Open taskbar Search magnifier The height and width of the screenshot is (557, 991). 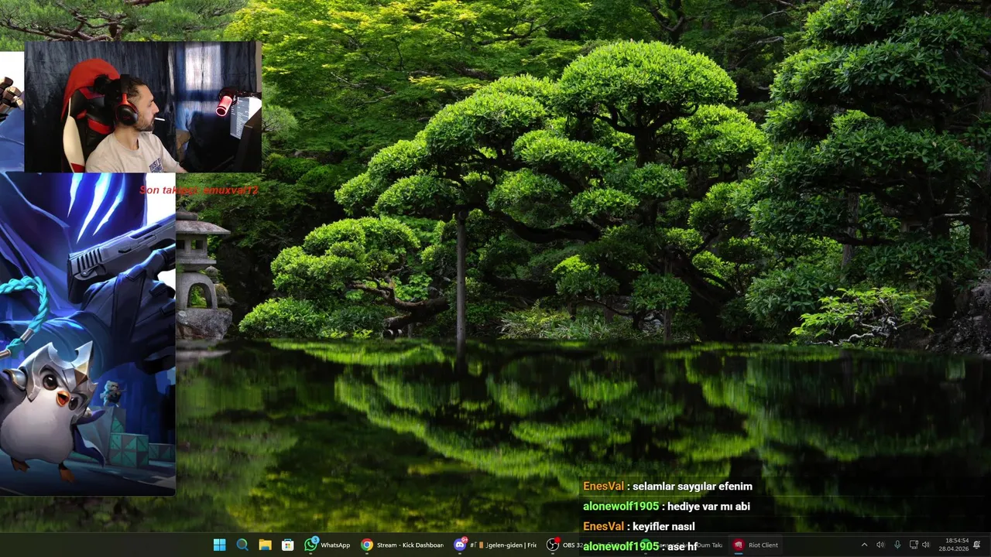[242, 545]
